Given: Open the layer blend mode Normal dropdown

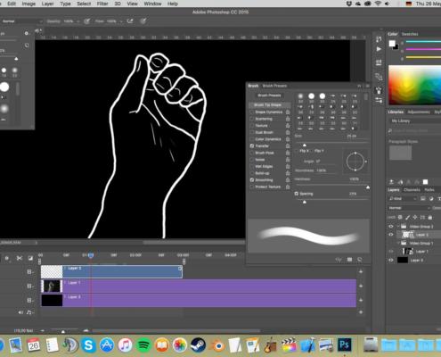Looking at the screenshot, I should pyautogui.click(x=409, y=208).
